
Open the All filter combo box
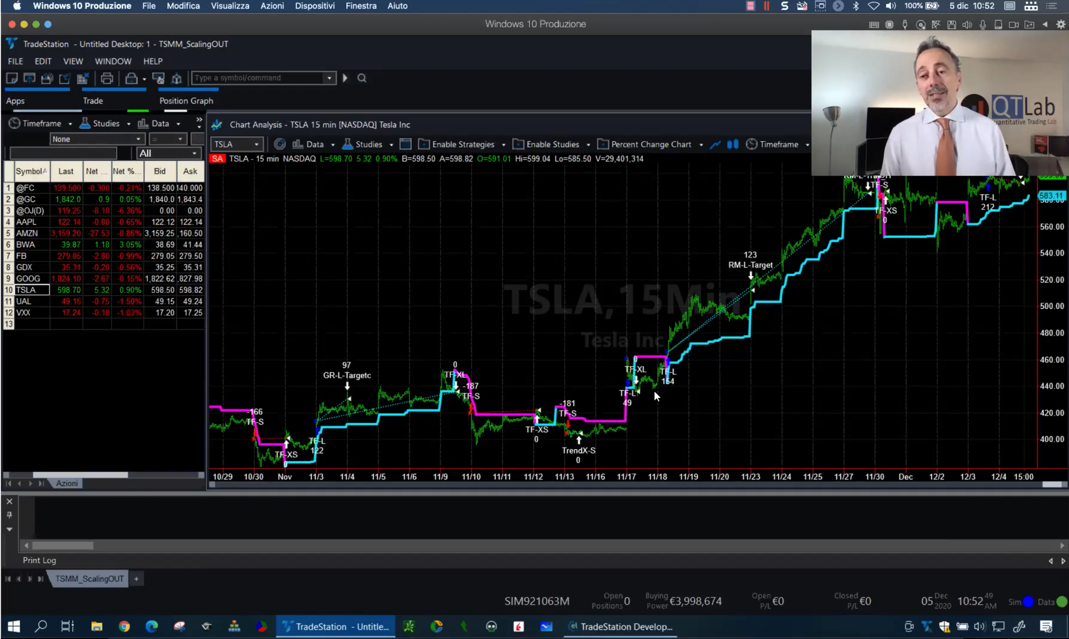tap(168, 153)
